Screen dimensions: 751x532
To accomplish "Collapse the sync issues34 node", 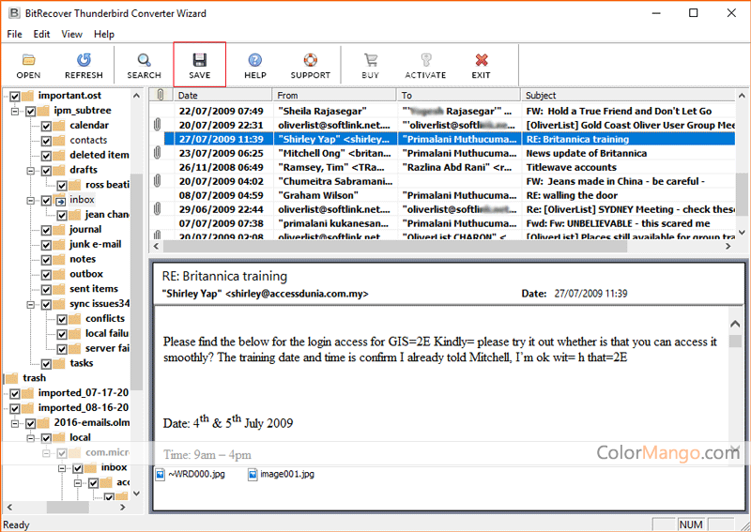I will [x=31, y=304].
